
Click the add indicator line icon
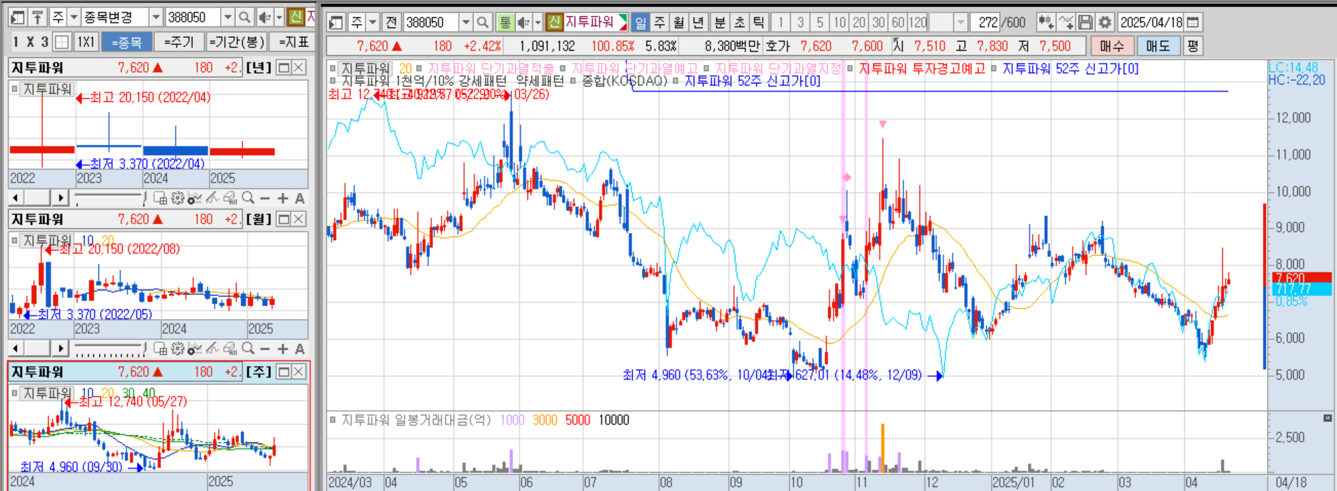1065,23
